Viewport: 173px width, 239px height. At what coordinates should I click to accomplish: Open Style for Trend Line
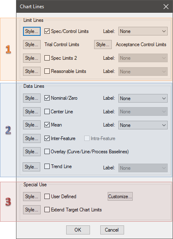tap(32, 167)
